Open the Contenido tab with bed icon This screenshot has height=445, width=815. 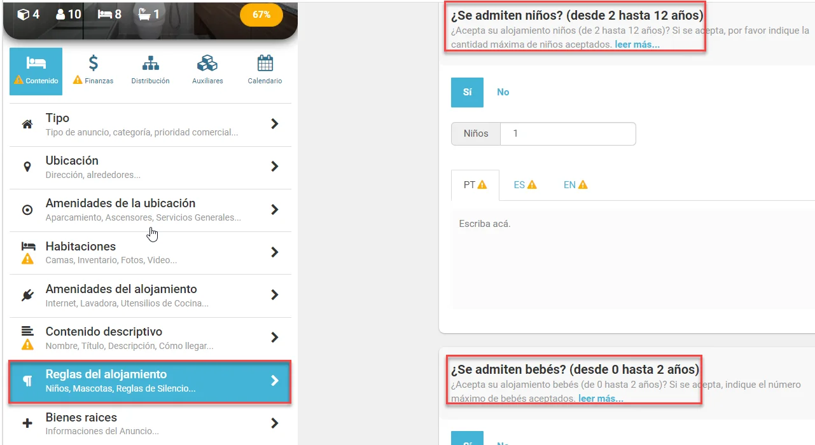pos(36,71)
